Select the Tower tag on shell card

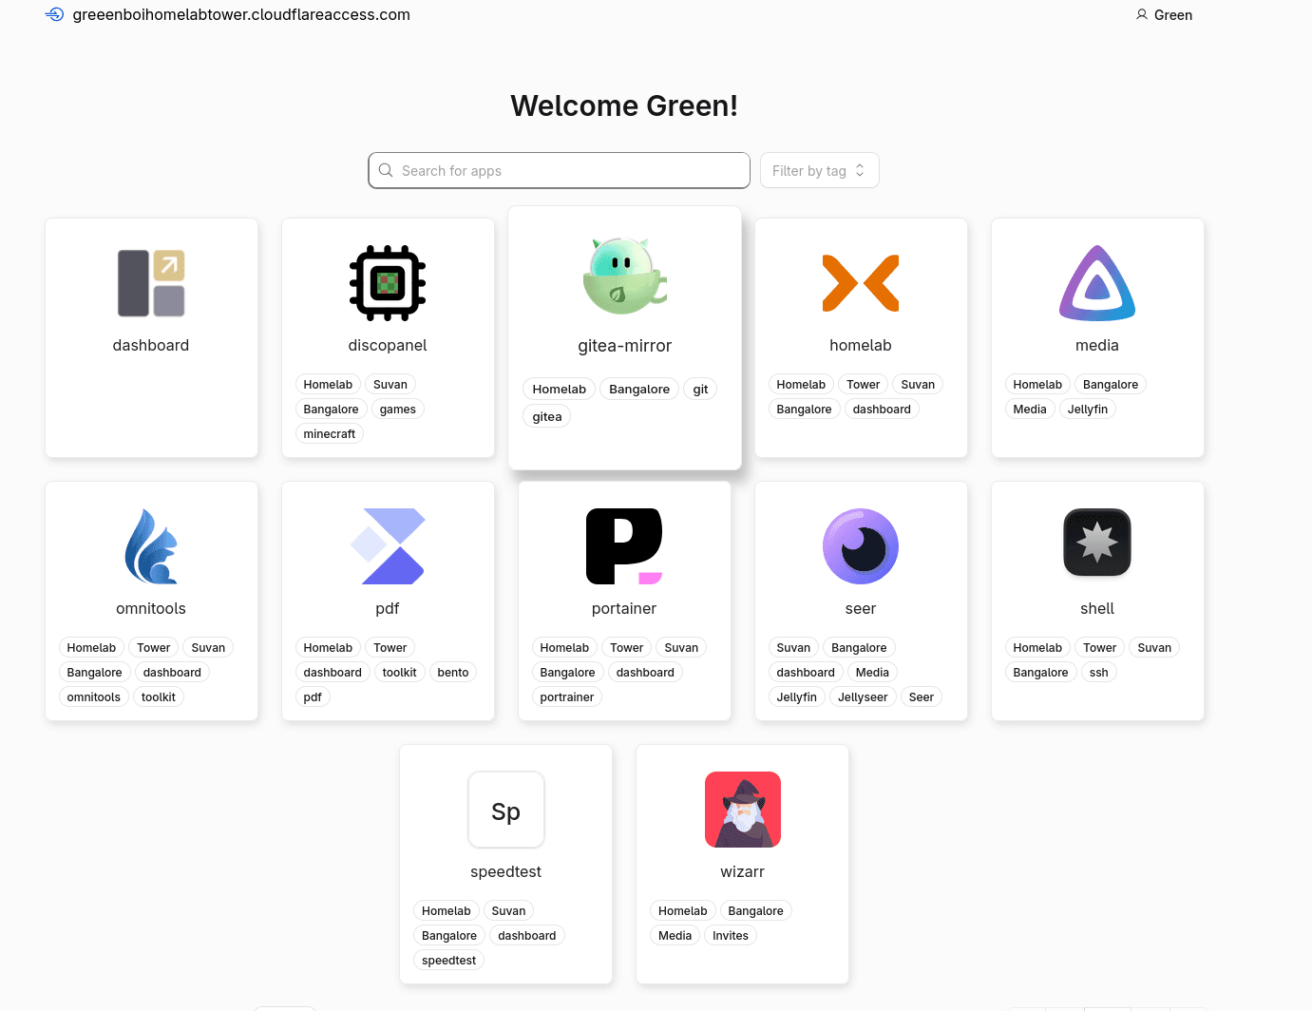[x=1100, y=648]
